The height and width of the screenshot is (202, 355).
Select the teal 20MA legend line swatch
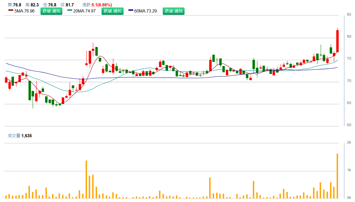click(70, 10)
